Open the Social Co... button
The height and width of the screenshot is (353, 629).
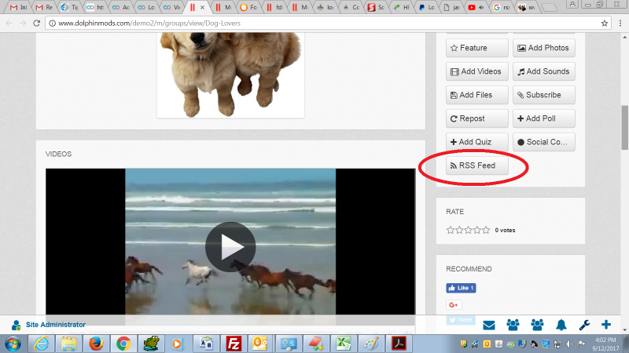point(543,142)
